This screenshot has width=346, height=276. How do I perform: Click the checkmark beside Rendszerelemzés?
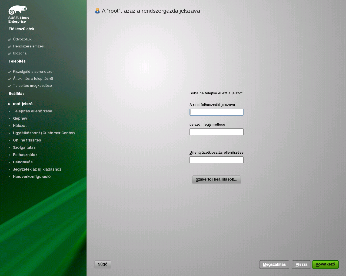[9, 47]
